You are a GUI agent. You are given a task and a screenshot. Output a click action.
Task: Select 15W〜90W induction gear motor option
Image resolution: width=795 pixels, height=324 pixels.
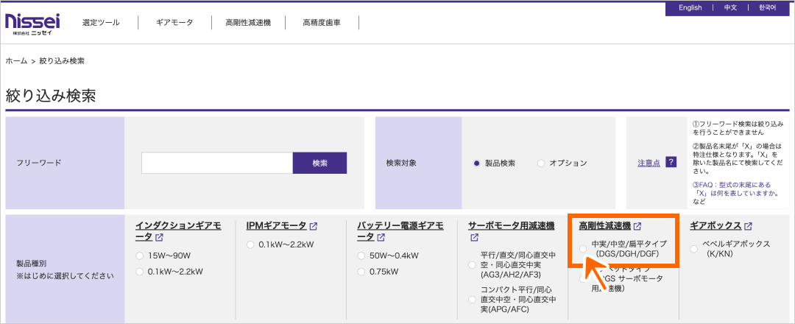pos(140,256)
